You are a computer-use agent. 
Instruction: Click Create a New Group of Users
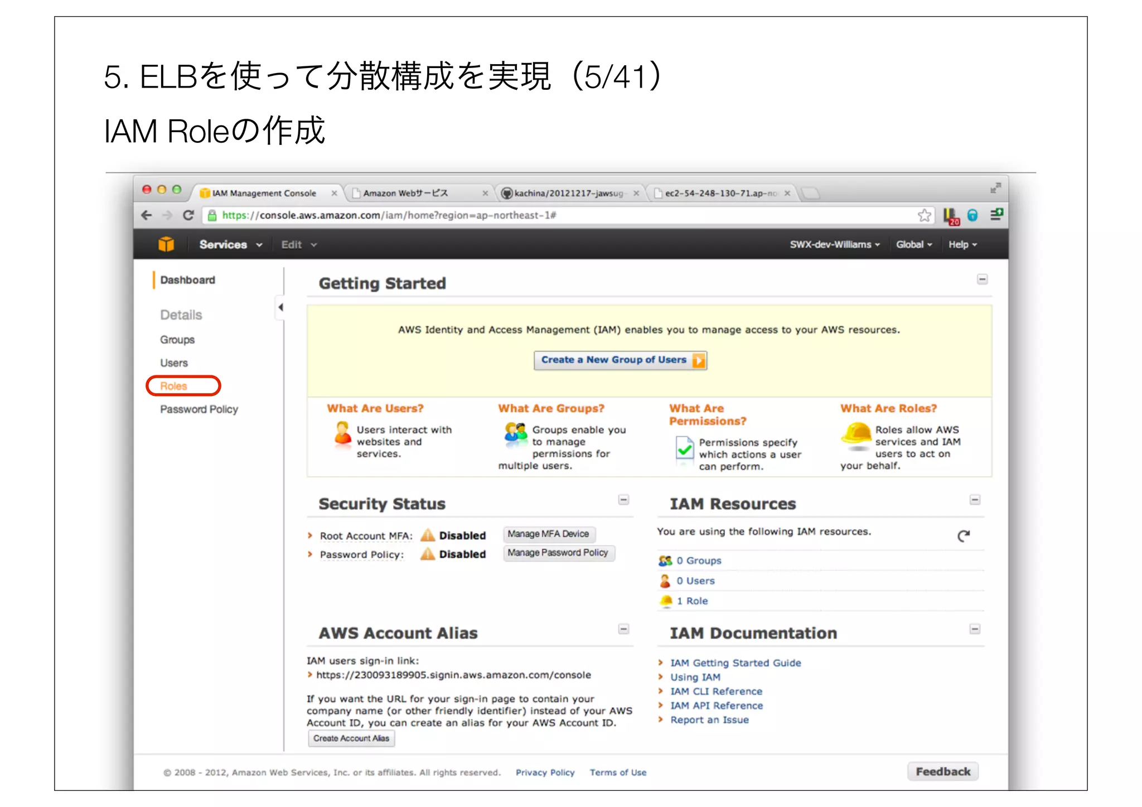620,360
